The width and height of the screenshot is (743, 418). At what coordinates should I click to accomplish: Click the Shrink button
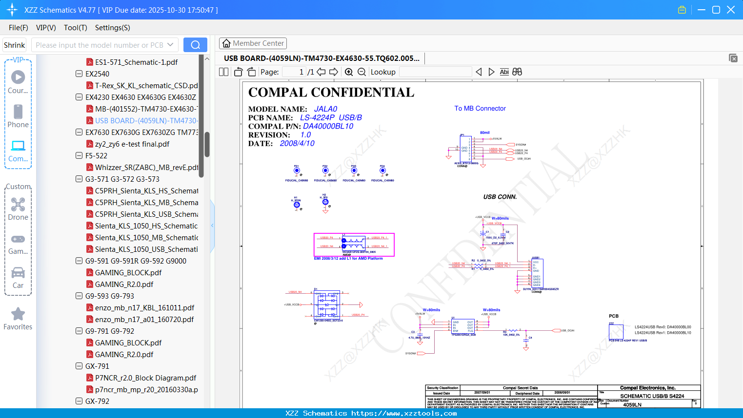pyautogui.click(x=14, y=45)
